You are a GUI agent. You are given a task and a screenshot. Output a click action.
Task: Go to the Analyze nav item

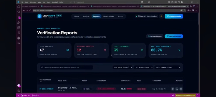point(86,17)
